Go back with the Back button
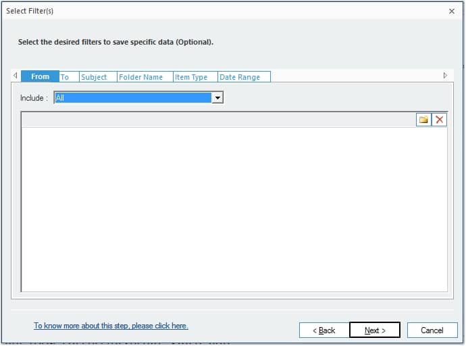The image size is (466, 346). click(324, 330)
